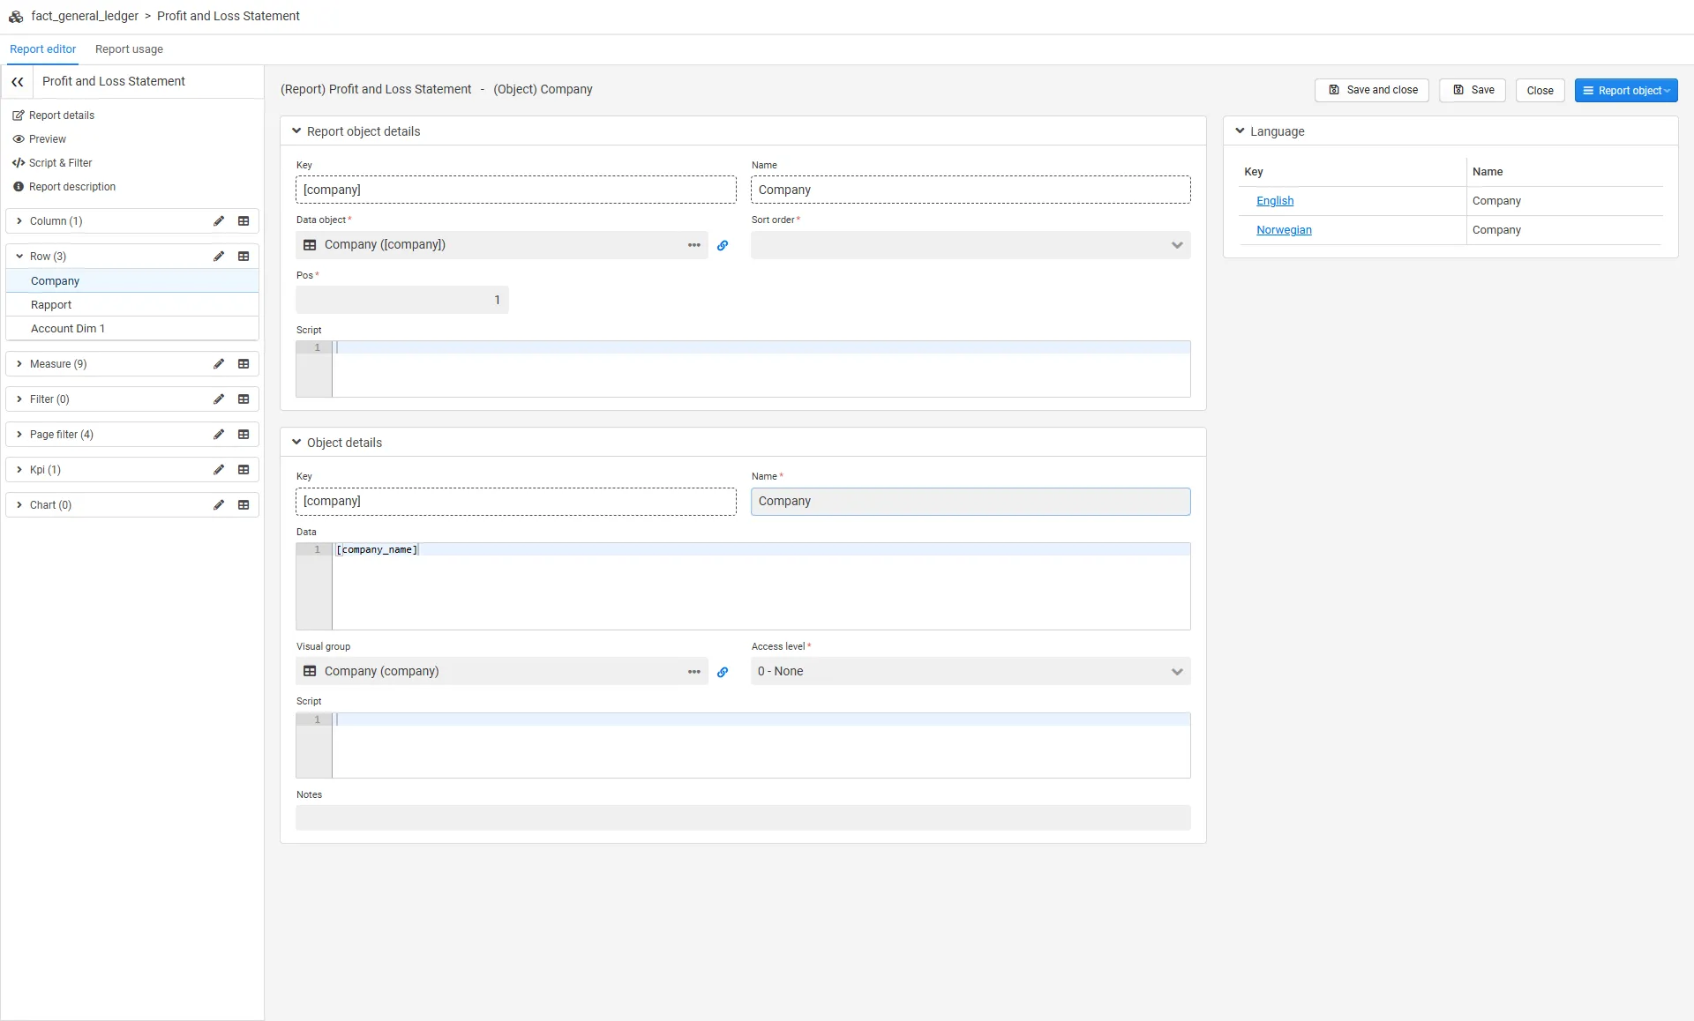
Task: Open table icon for Chart (0)
Action: click(244, 505)
